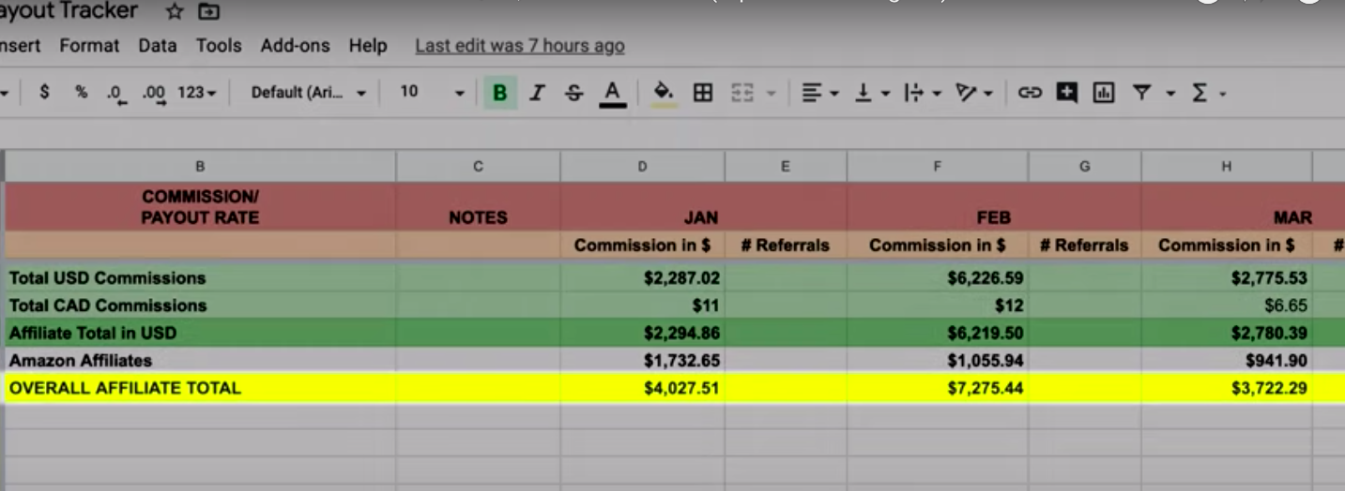Viewport: 1345px width, 491px height.
Task: Click the insert link icon
Action: (1030, 93)
